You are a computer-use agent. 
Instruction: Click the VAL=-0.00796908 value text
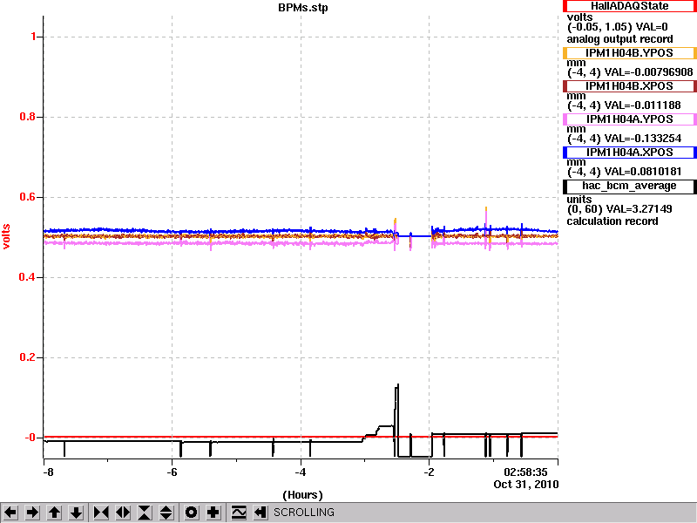pyautogui.click(x=649, y=72)
